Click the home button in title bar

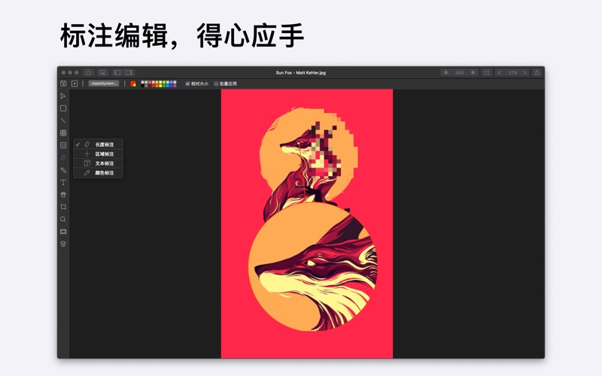point(88,72)
